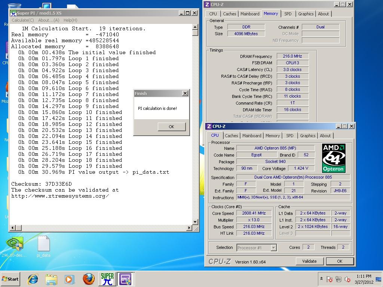
Task: Click the Core Voltage 1.424 V value
Action: [x=301, y=168]
